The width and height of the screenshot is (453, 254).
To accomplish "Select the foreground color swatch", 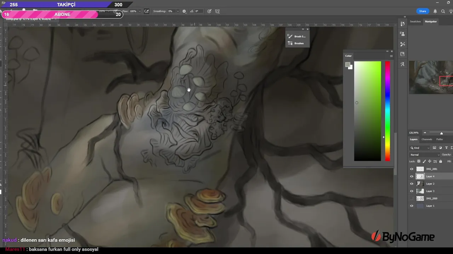I will pos(348,65).
